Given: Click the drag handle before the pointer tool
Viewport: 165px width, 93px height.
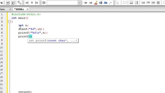Looking at the screenshot, I should [x=114, y=3].
